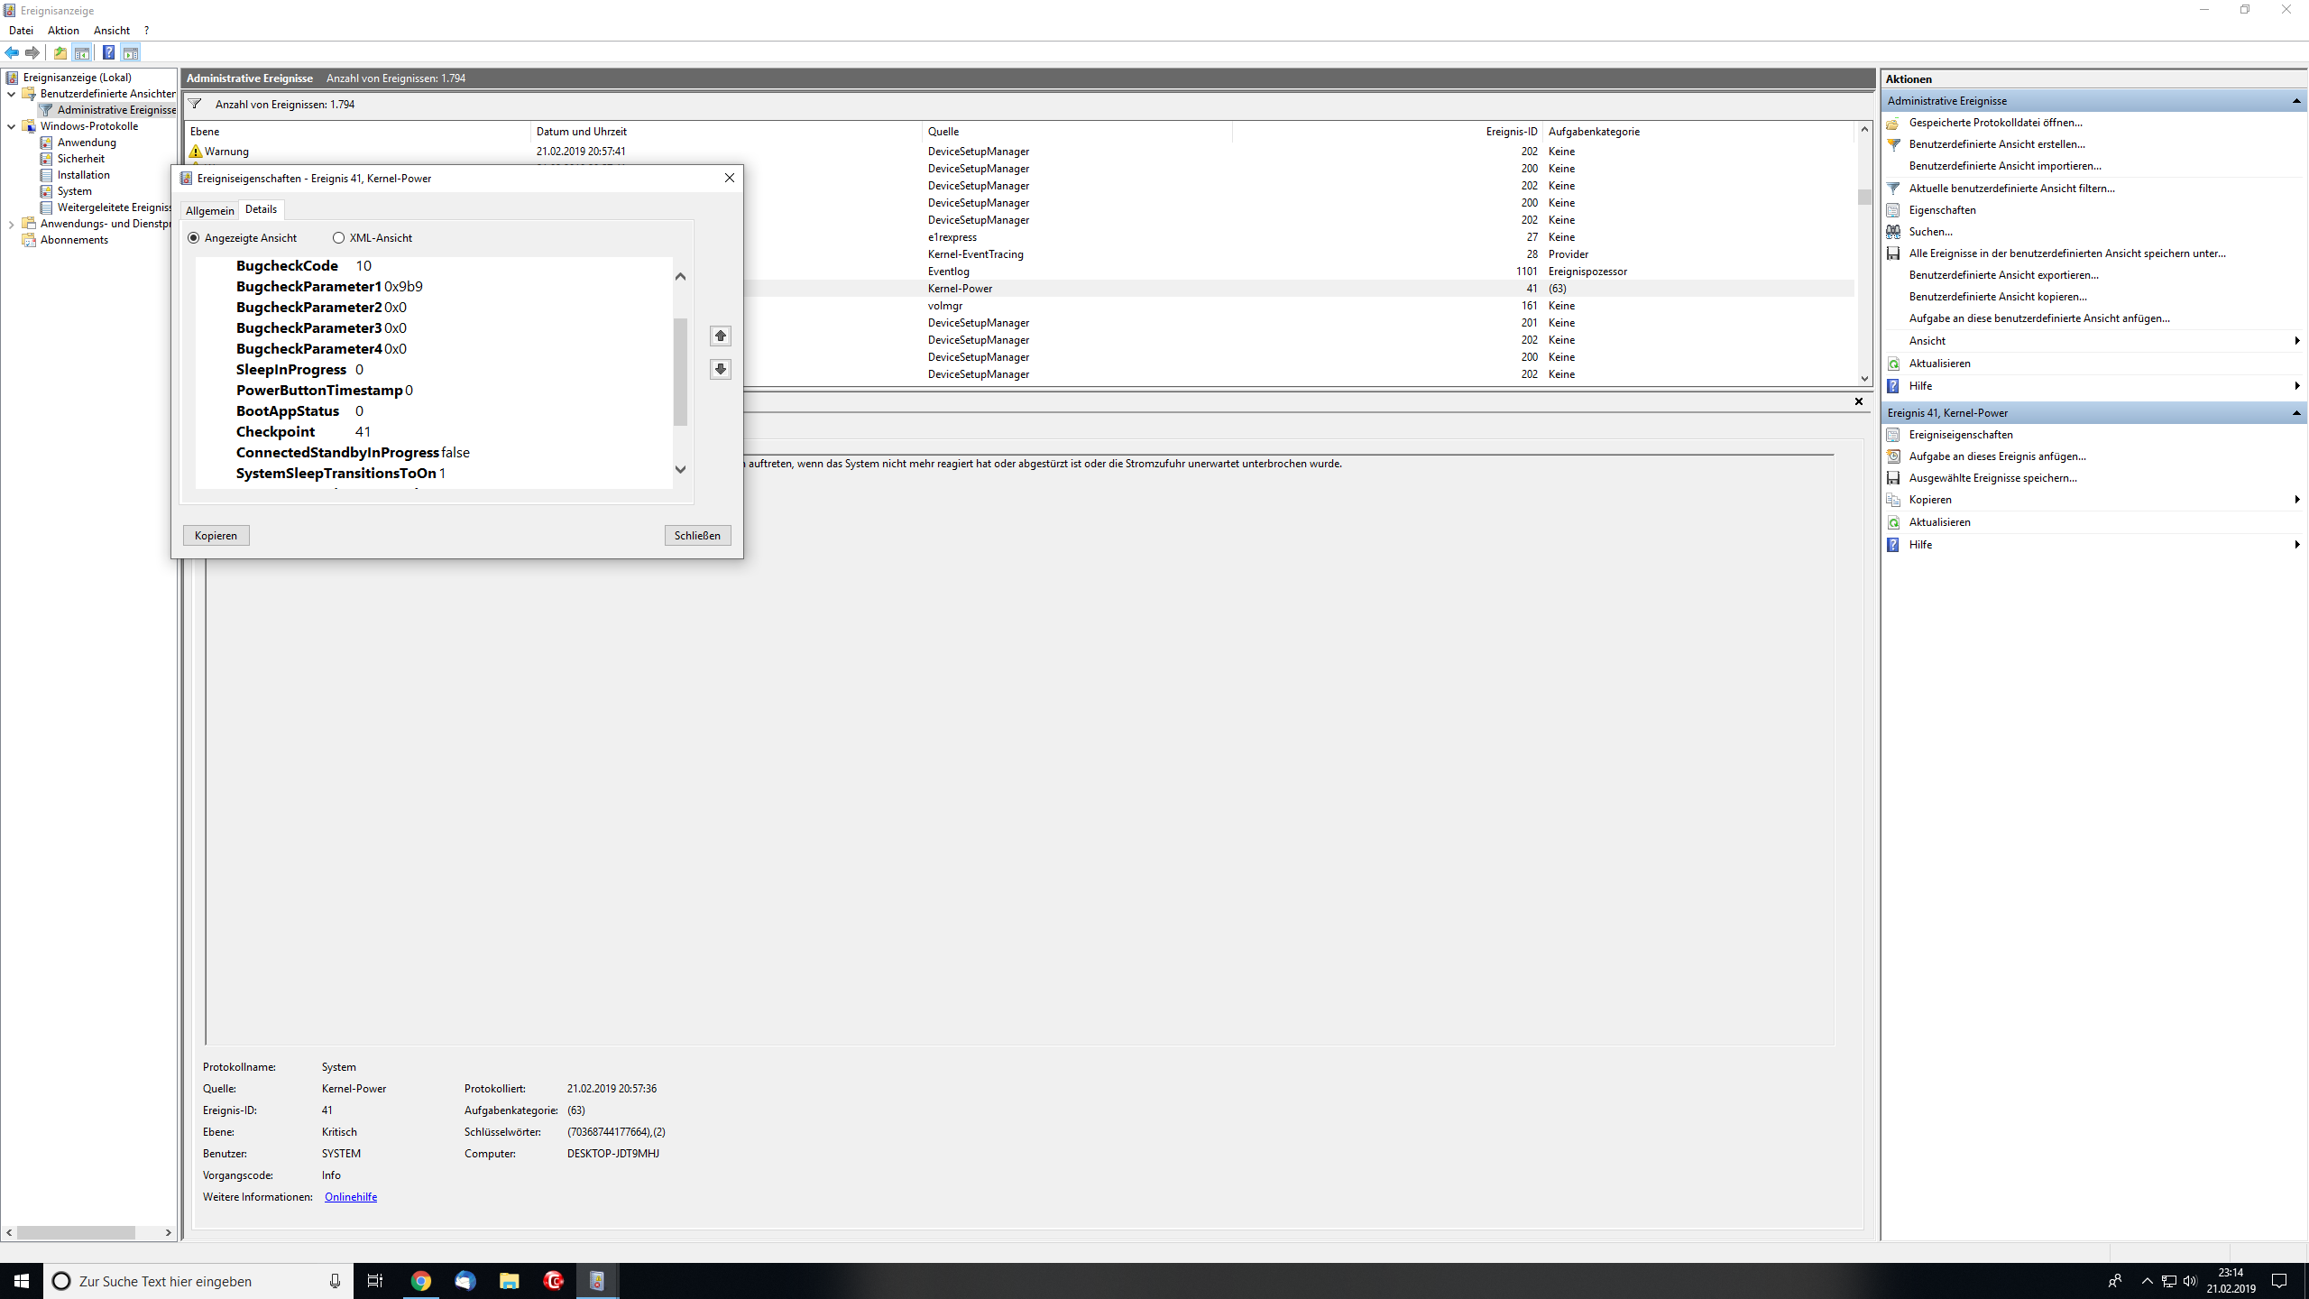This screenshot has height=1299, width=2309.
Task: Select the System log in tree
Action: [74, 191]
